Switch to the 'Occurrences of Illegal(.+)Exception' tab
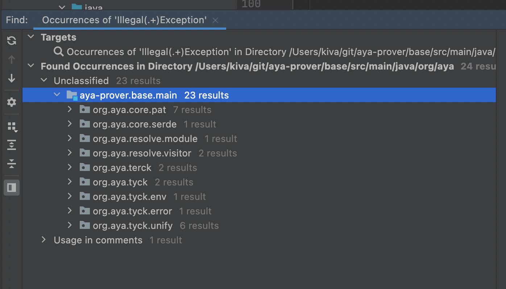Viewport: 506px width, 289px height. pos(123,20)
